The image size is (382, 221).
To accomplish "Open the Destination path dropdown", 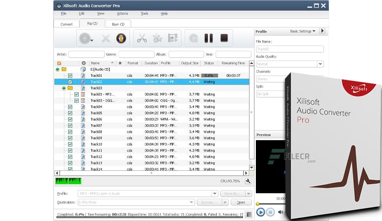I will tap(191, 202).
